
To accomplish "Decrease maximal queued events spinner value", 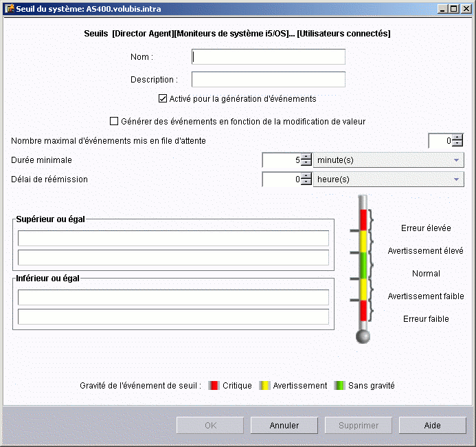I will point(457,144).
